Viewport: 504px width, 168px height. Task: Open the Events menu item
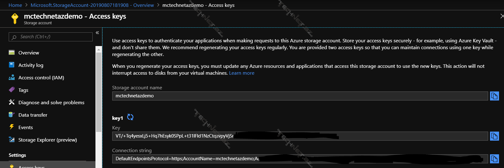tap(25, 127)
